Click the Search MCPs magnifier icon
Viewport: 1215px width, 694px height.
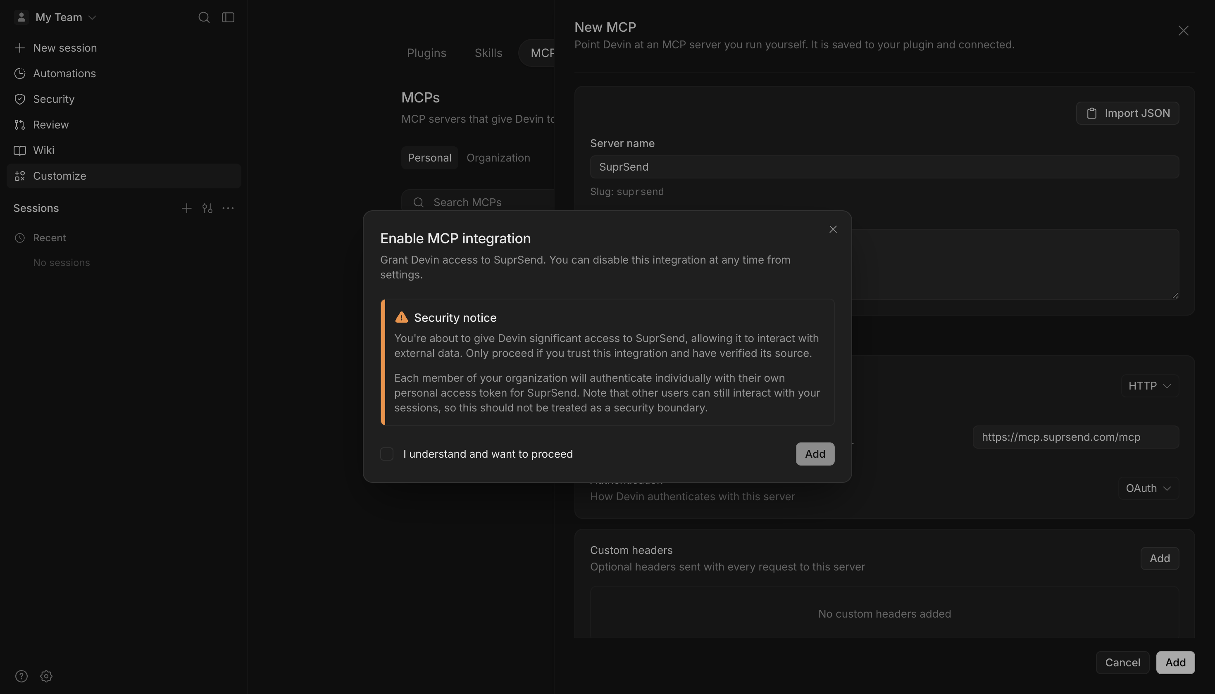tap(419, 202)
